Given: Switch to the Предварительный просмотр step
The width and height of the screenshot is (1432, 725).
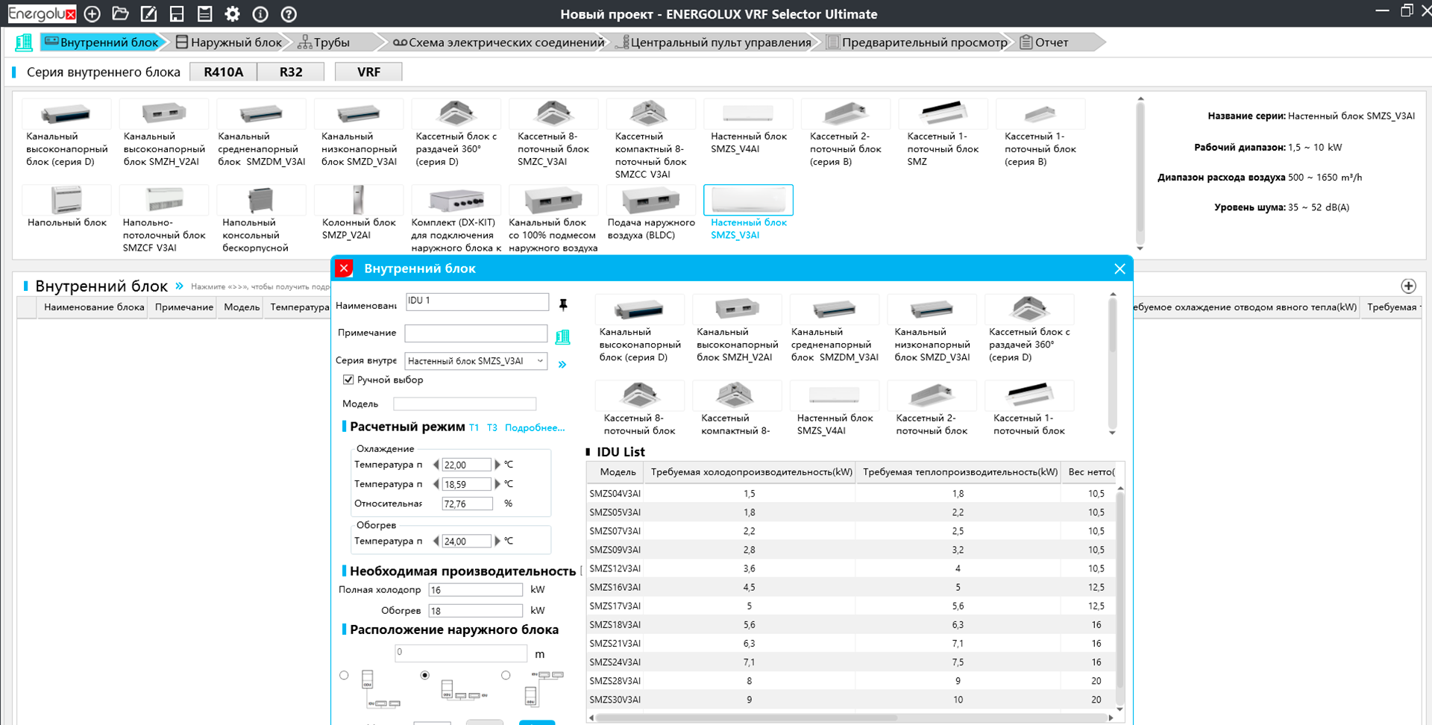Looking at the screenshot, I should tap(917, 43).
